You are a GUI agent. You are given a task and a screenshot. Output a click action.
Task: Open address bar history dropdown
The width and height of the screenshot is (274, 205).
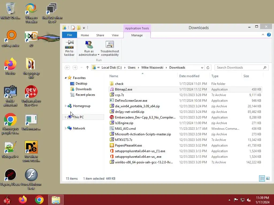pos(202,68)
